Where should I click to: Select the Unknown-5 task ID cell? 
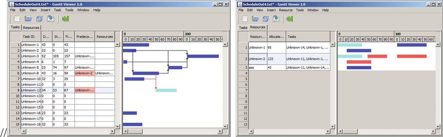click(x=31, y=68)
